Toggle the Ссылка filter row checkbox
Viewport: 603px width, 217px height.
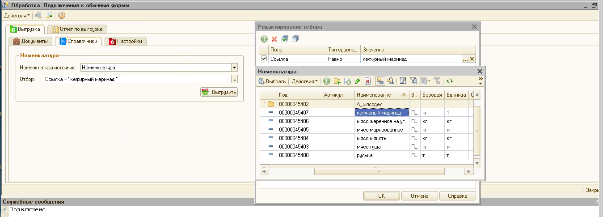tap(264, 59)
